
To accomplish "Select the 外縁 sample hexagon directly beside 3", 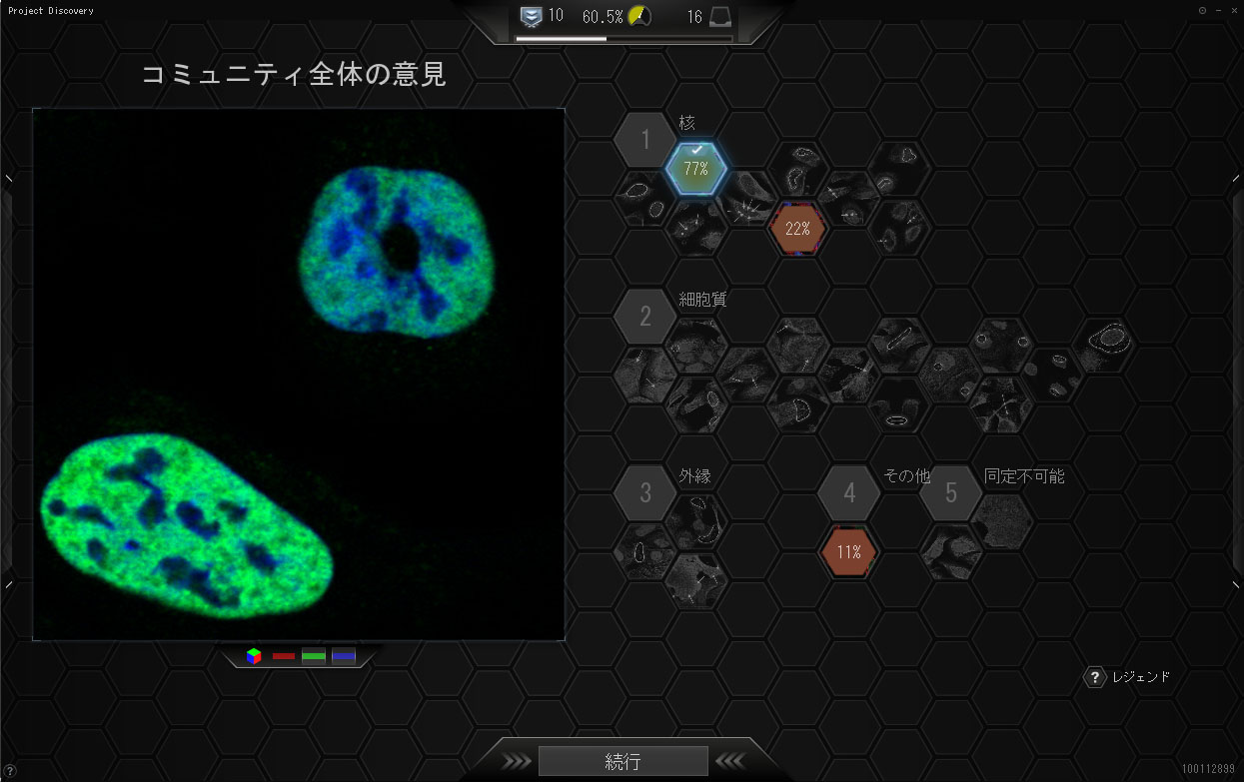I will pyautogui.click(x=696, y=521).
